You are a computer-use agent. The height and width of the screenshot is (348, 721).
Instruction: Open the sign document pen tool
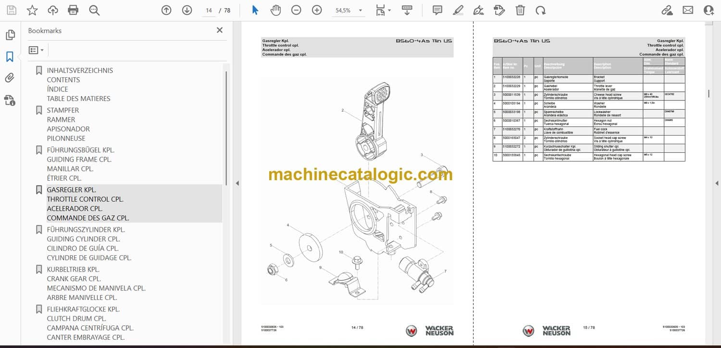478,10
